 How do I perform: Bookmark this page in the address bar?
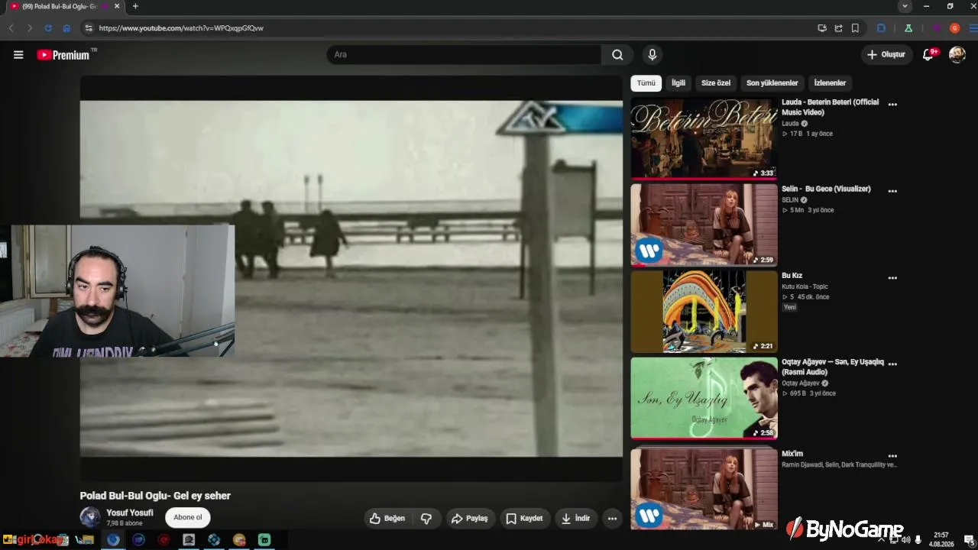[855, 28]
